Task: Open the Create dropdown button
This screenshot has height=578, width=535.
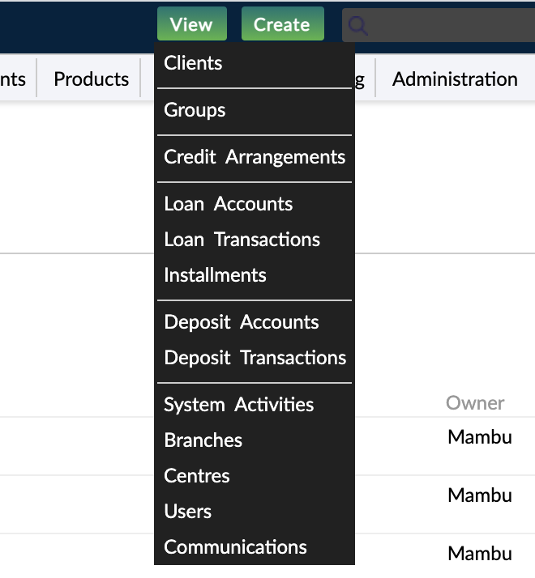Action: click(282, 24)
